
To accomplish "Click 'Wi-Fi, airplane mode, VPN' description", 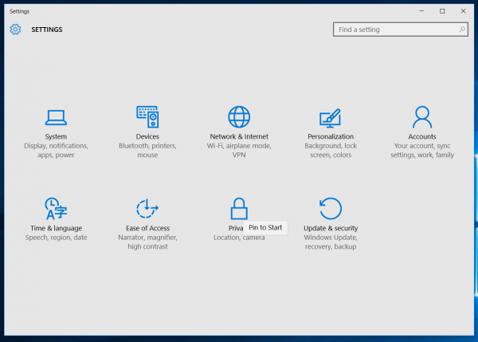I will tap(239, 151).
